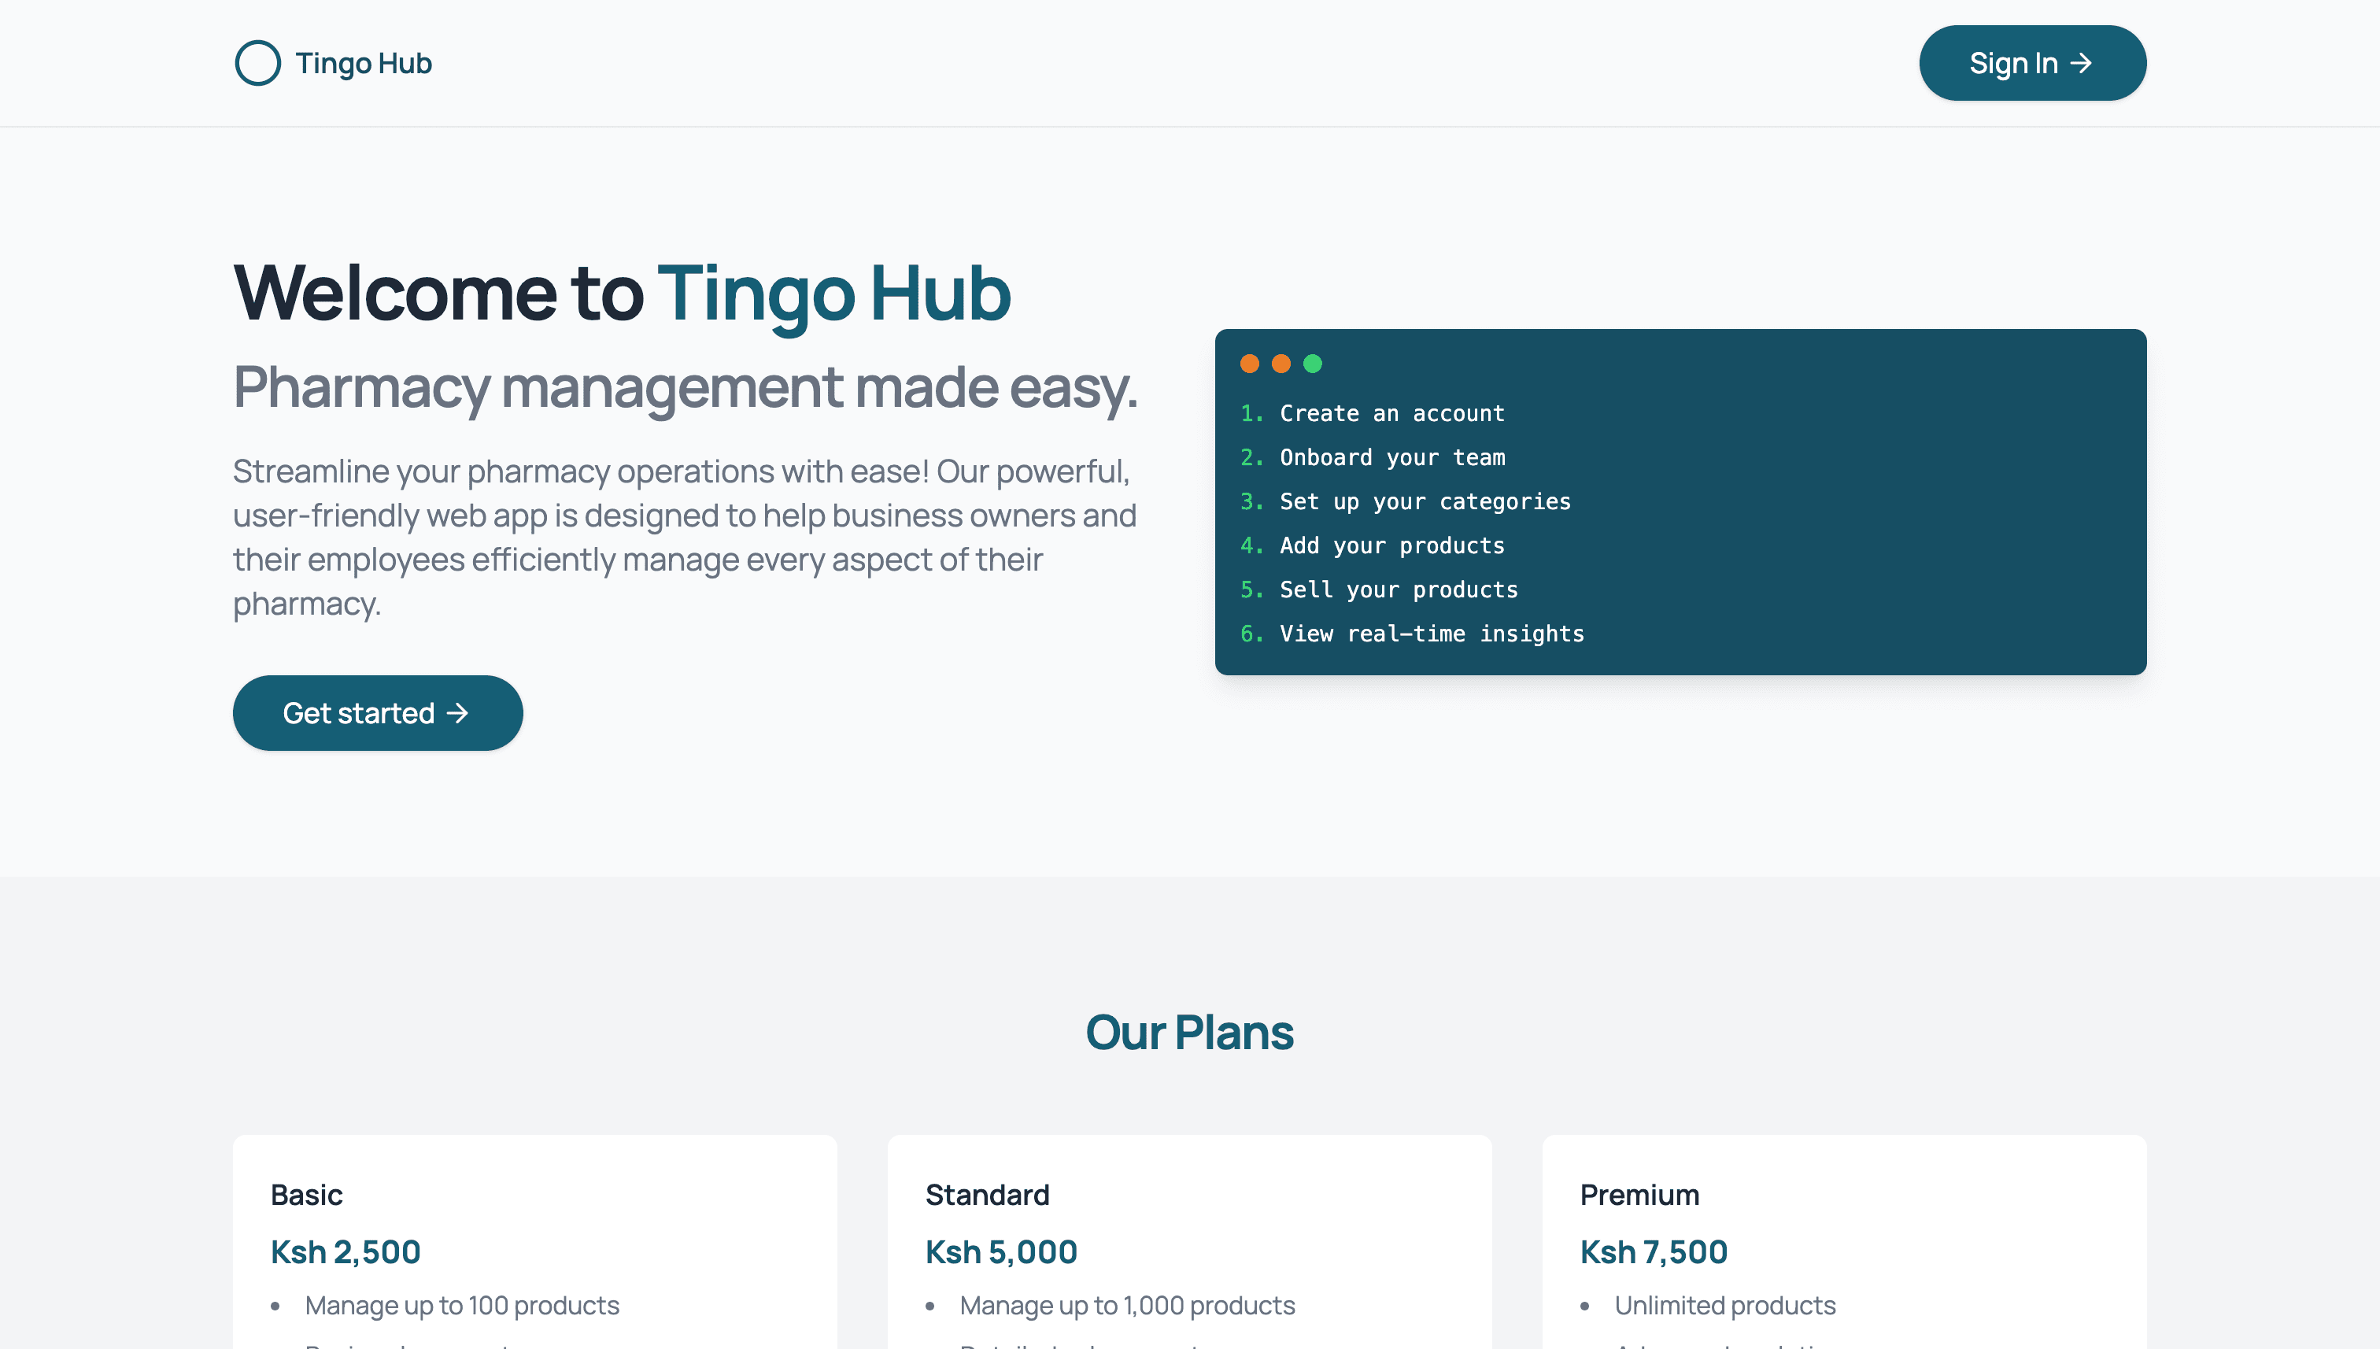Click the 'Set up your categories' step
2380x1349 pixels.
1425,501
